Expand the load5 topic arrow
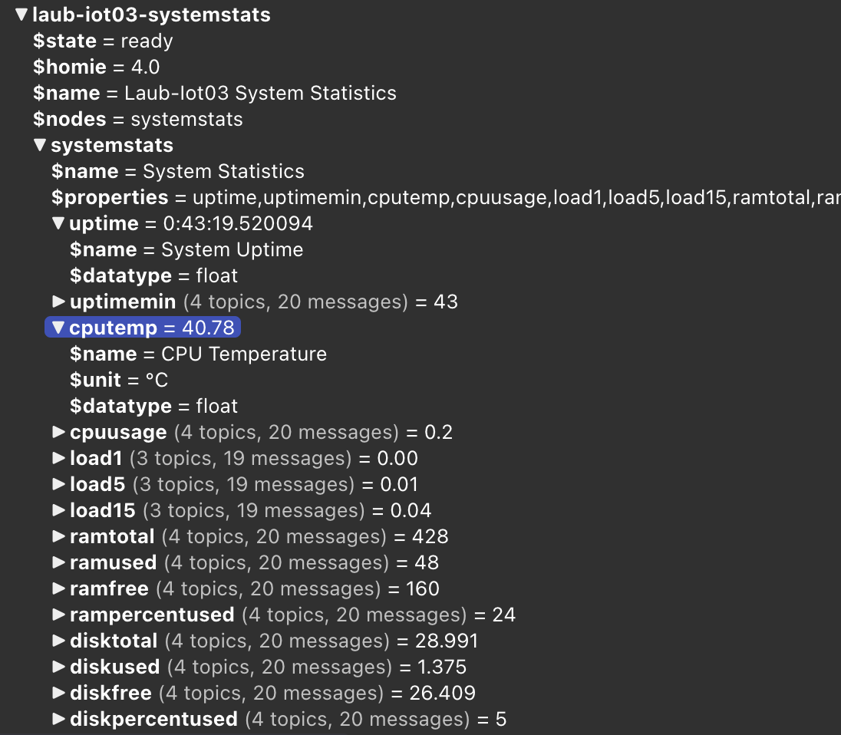The image size is (841, 735). click(58, 484)
